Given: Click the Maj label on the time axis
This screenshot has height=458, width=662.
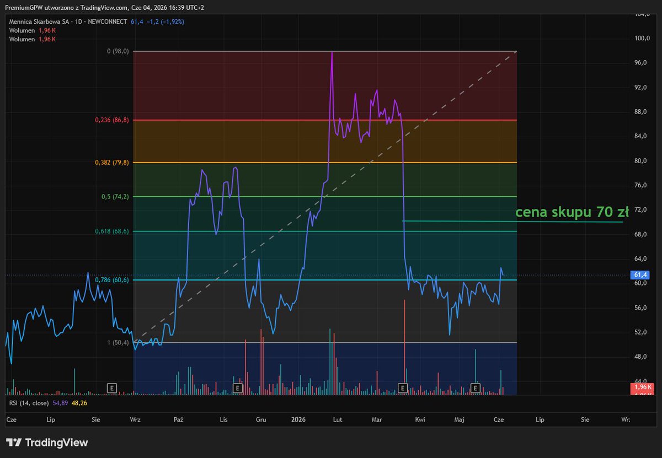Looking at the screenshot, I should 459,419.
